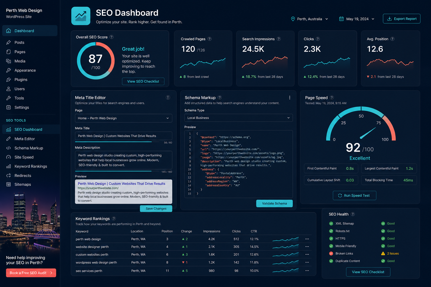Click into the Meta Title input field
431x287 pixels.
coord(123,136)
